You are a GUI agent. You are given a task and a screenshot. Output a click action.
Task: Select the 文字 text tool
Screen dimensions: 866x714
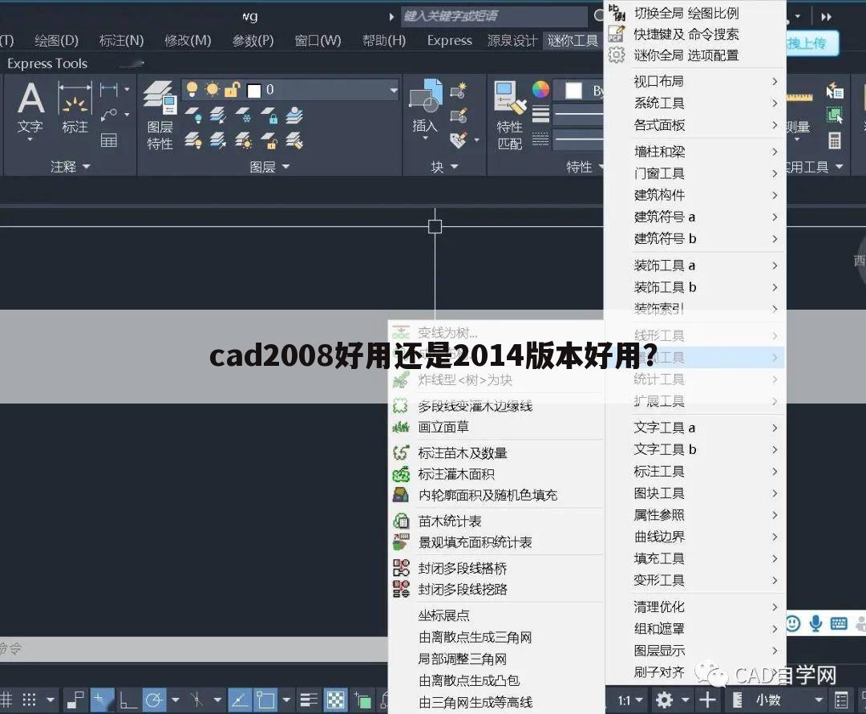click(x=30, y=108)
